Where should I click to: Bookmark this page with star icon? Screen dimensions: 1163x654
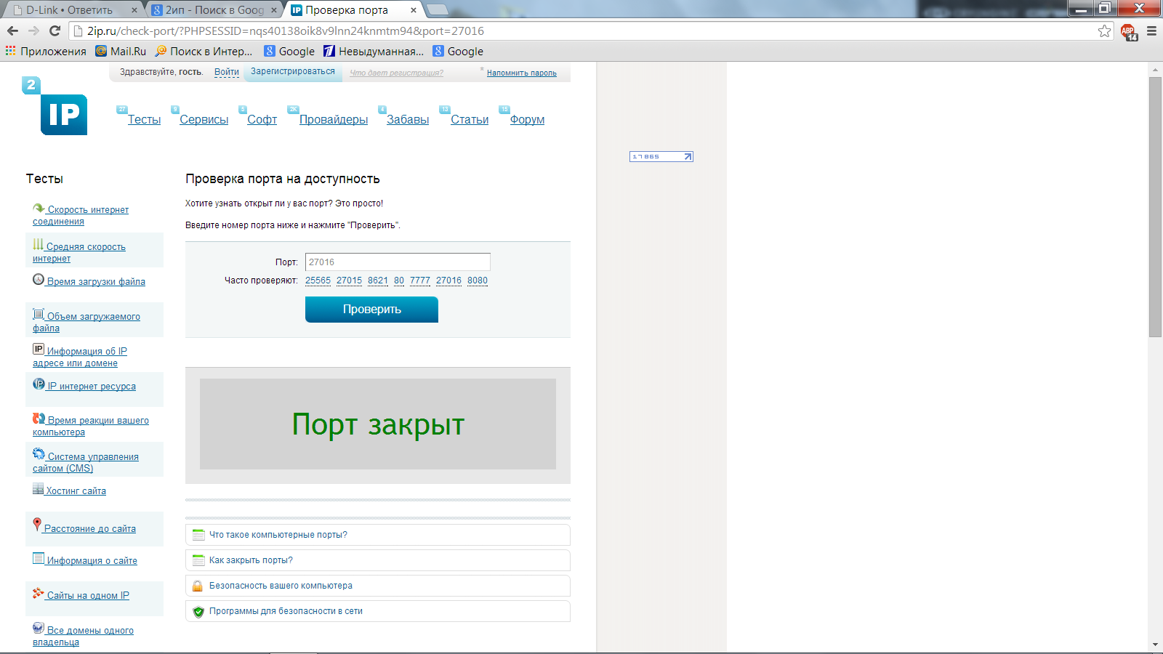click(x=1104, y=31)
